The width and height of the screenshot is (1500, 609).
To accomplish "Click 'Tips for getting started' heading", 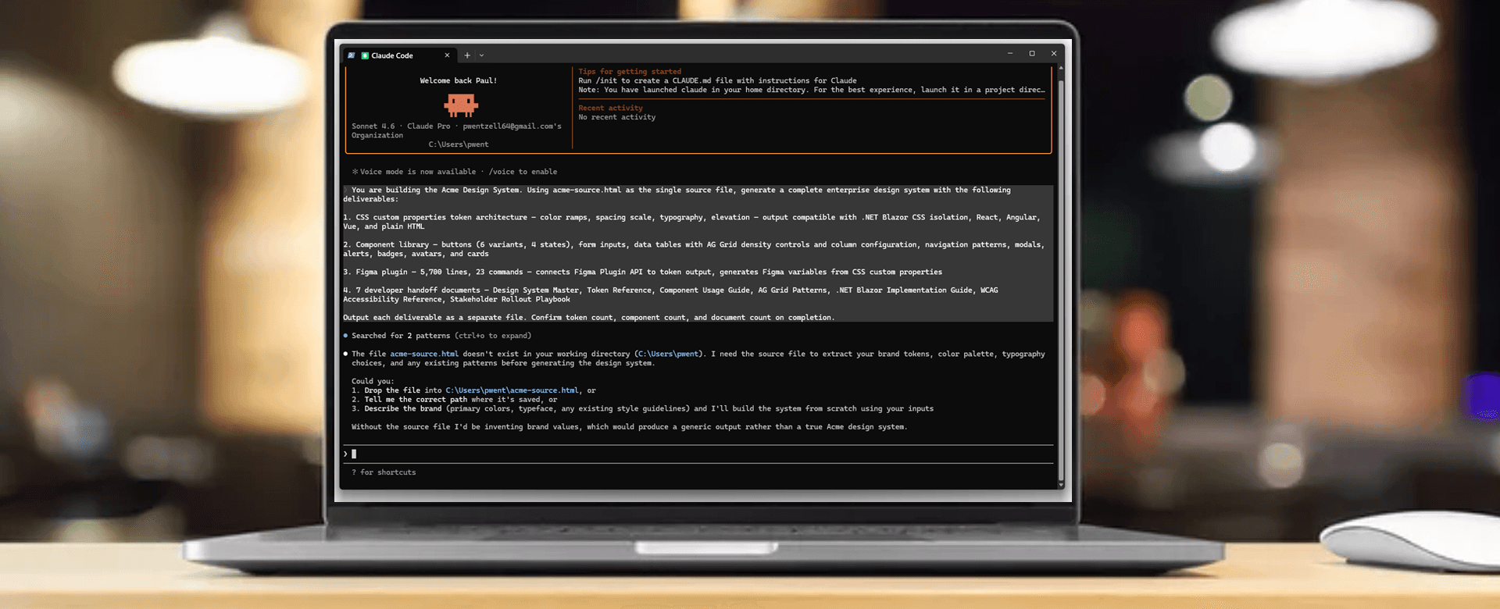I will [630, 71].
